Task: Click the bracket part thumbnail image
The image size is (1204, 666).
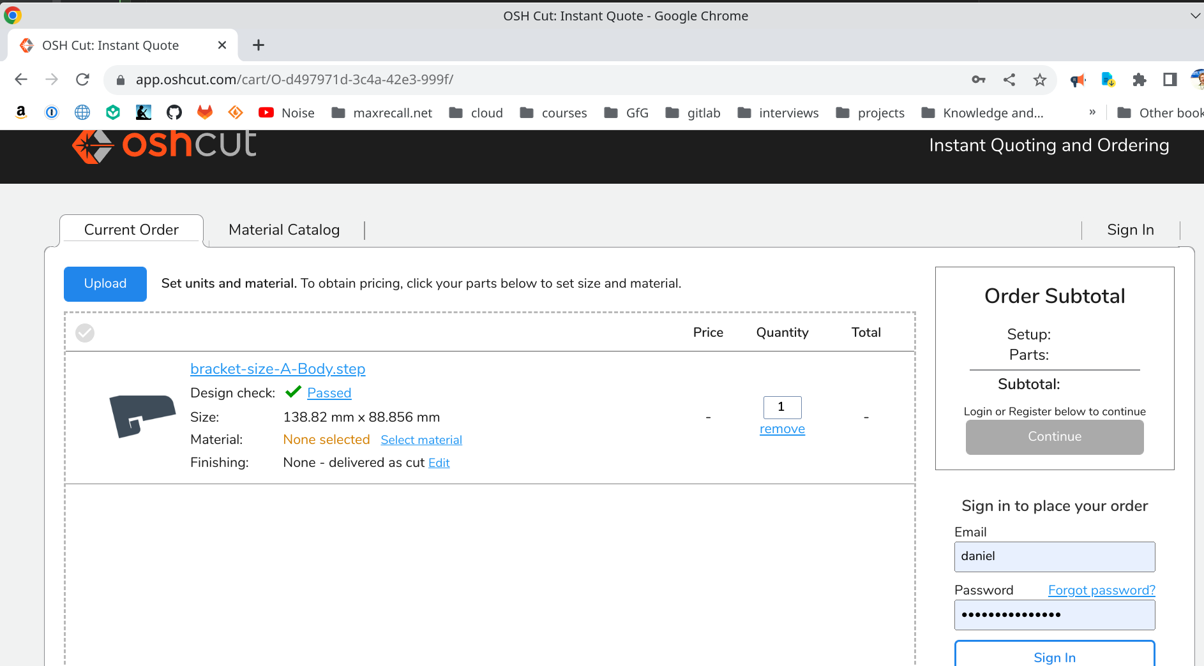Action: coord(142,416)
